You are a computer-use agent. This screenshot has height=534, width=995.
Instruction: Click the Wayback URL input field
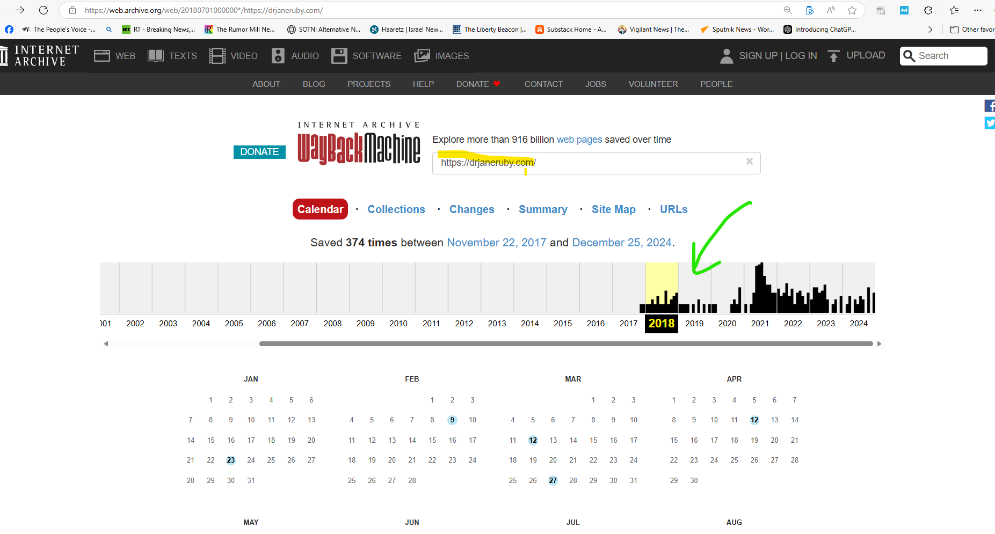597,163
